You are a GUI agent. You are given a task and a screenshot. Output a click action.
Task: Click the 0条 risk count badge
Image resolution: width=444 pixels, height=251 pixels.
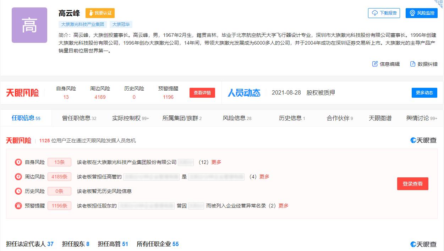click(59, 191)
